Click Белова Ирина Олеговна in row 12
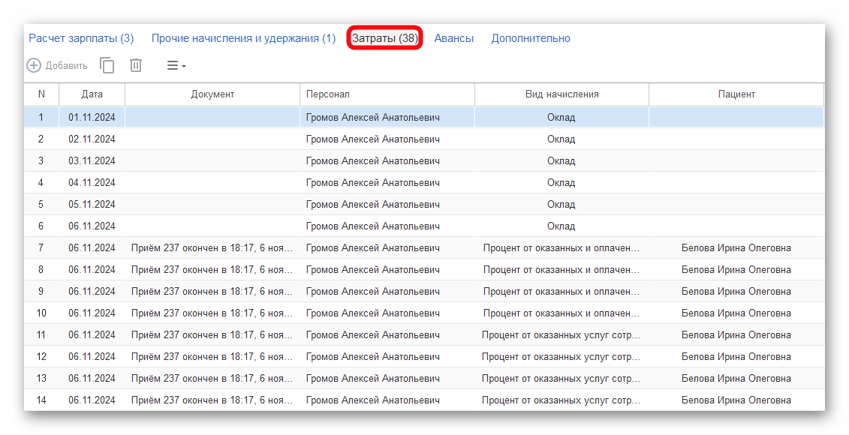The image size is (849, 435). pos(736,356)
